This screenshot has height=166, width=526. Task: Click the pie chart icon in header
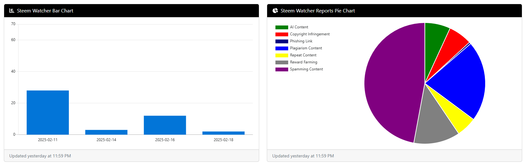275,11
